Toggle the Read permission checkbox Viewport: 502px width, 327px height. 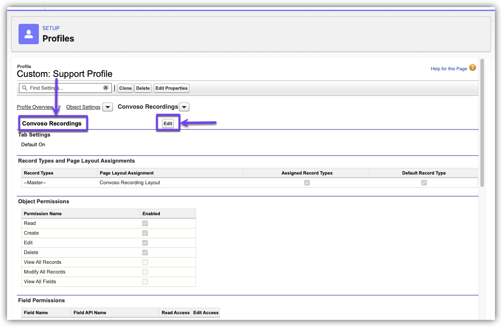145,224
